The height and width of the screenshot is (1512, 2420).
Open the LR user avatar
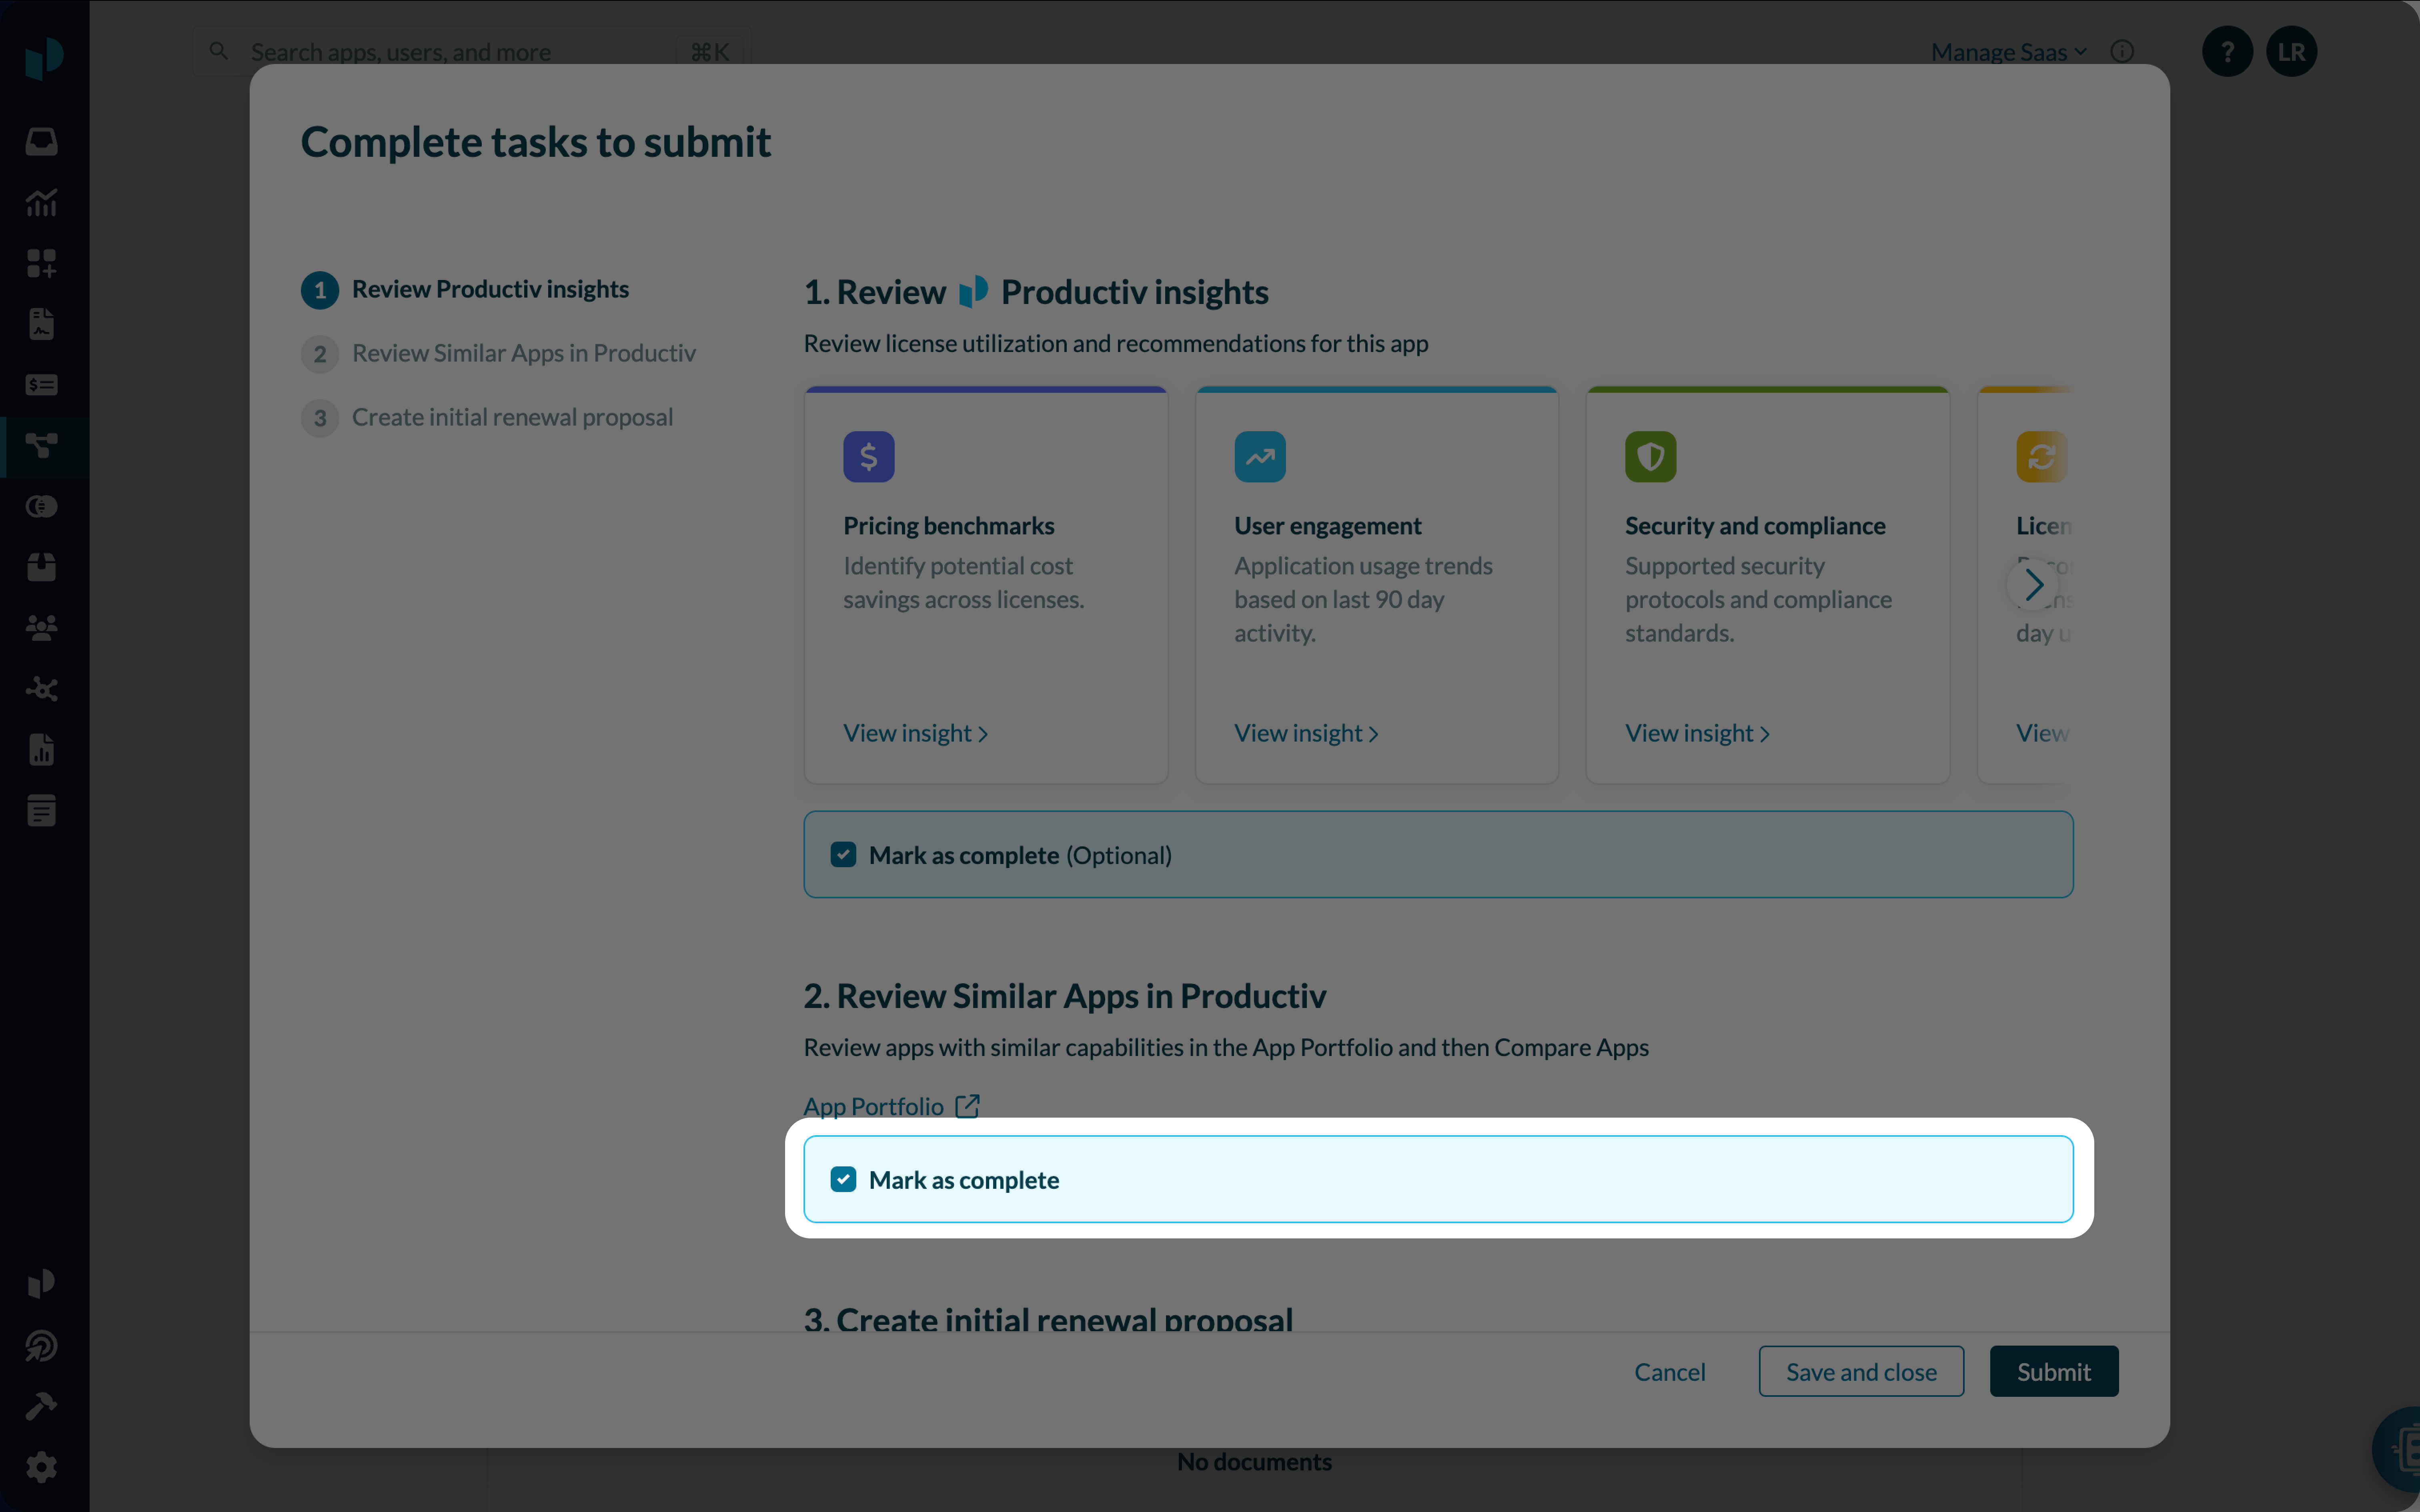pos(2291,52)
